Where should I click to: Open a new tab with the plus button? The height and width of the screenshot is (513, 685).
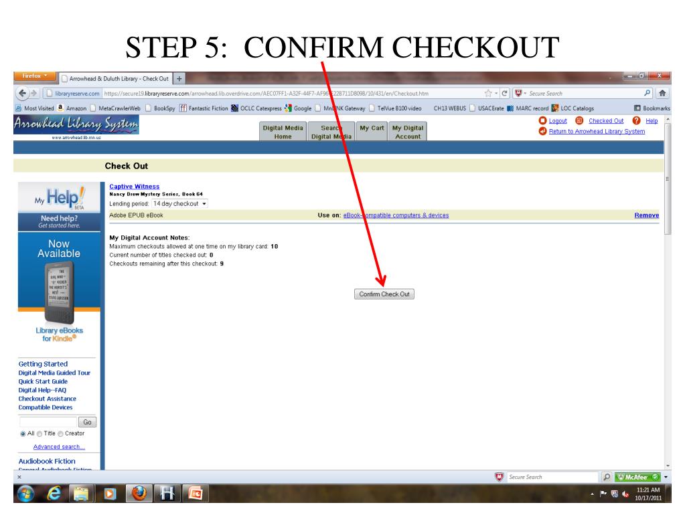[x=179, y=78]
